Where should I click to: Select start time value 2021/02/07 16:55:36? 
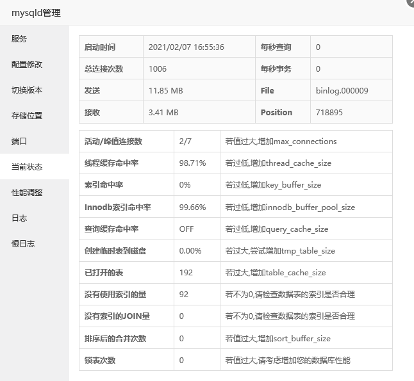186,47
